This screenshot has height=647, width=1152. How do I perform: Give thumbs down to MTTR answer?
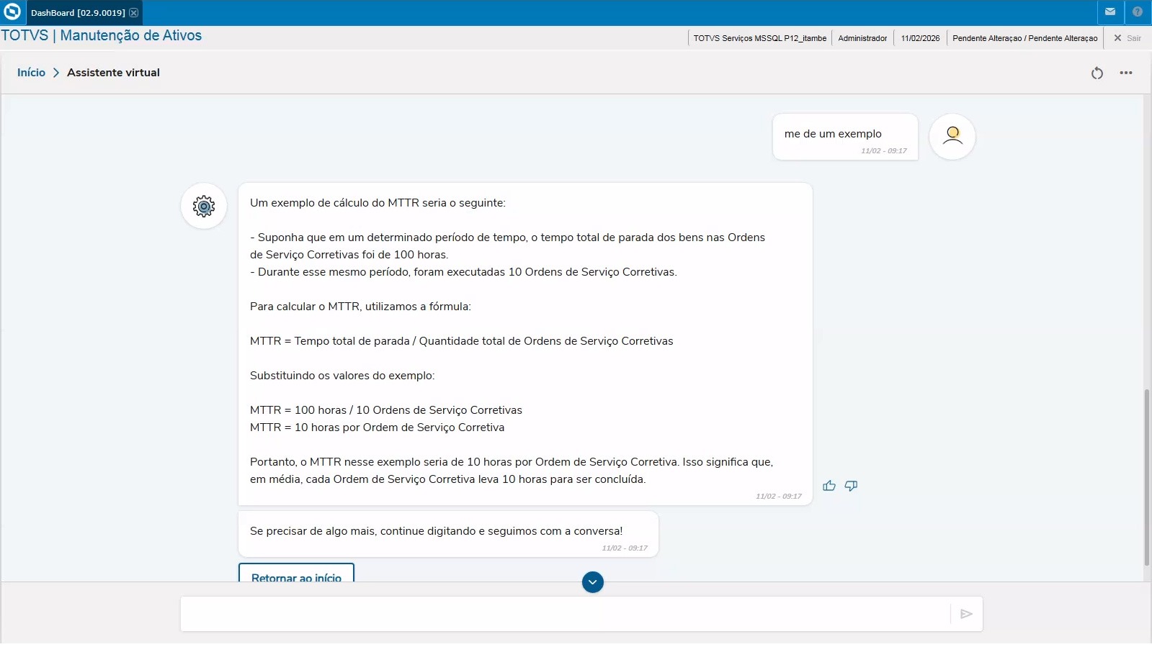tap(851, 486)
